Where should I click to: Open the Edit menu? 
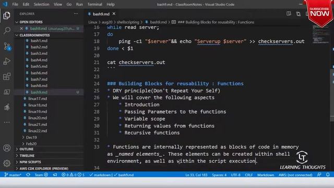tap(26, 4)
